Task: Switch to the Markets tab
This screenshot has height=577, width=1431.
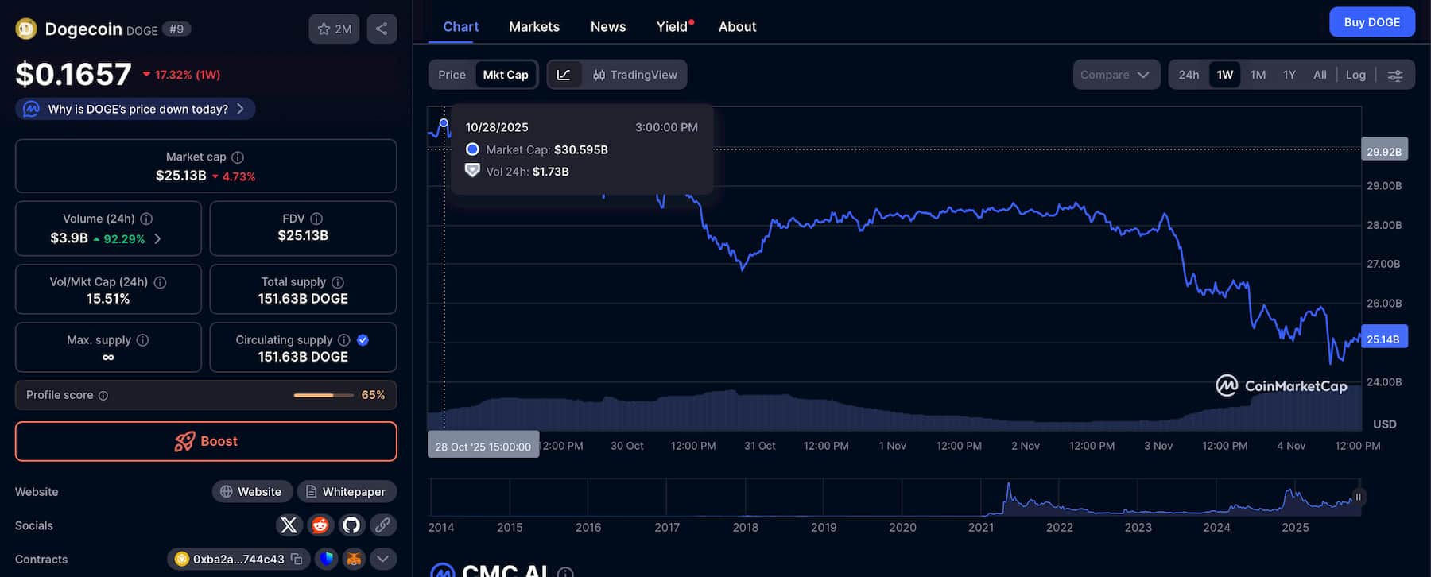Action: tap(534, 27)
